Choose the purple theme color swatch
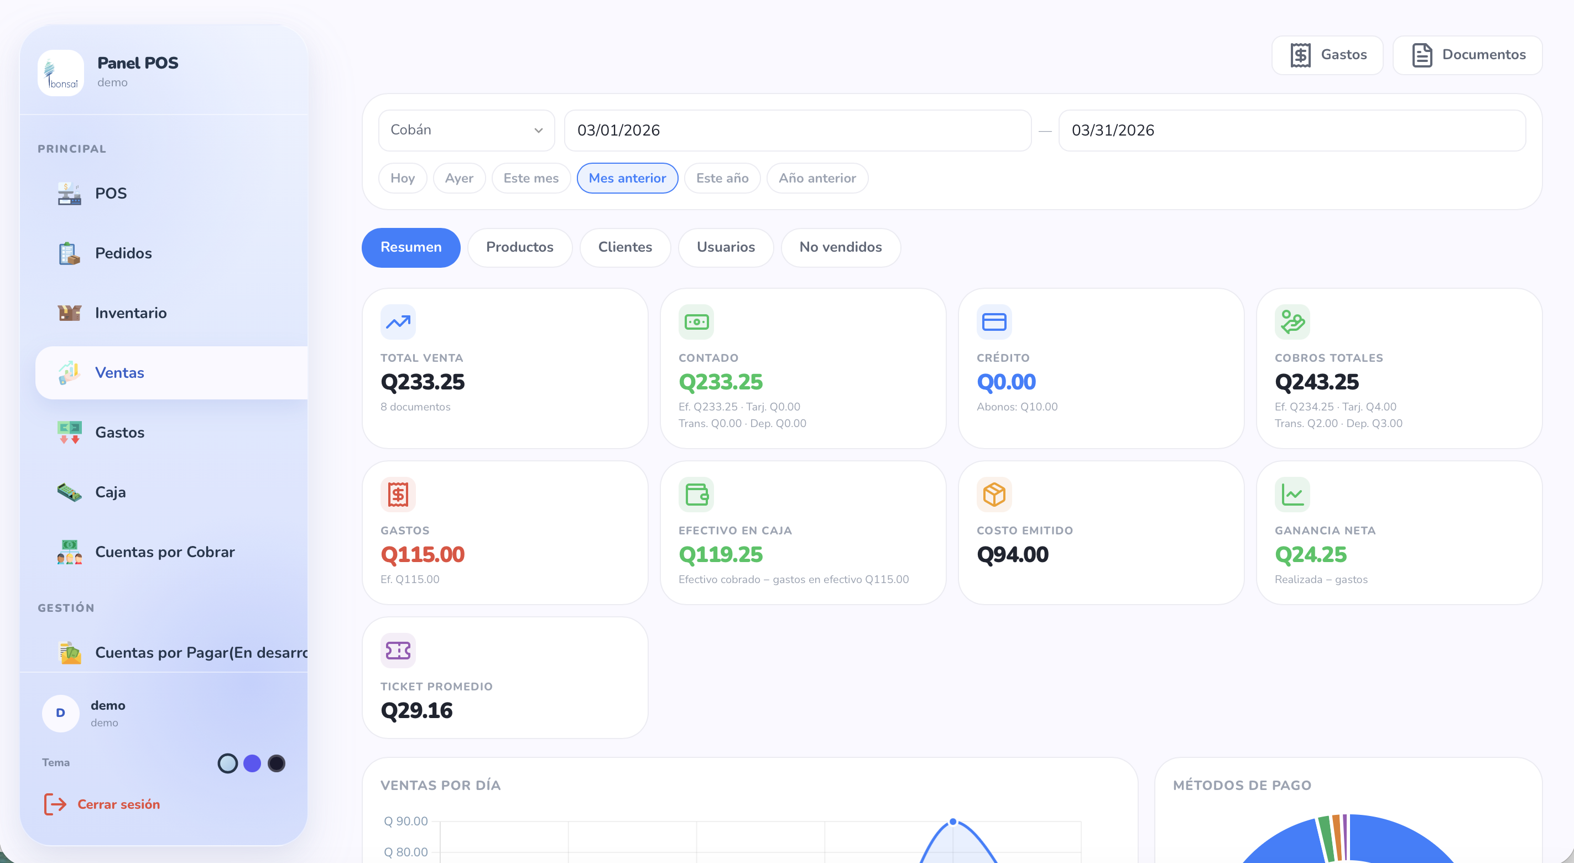Screen dimensions: 1574x863 [x=252, y=763]
